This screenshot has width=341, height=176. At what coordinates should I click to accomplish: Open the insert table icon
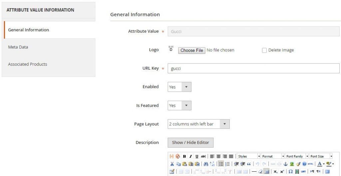click(172, 171)
